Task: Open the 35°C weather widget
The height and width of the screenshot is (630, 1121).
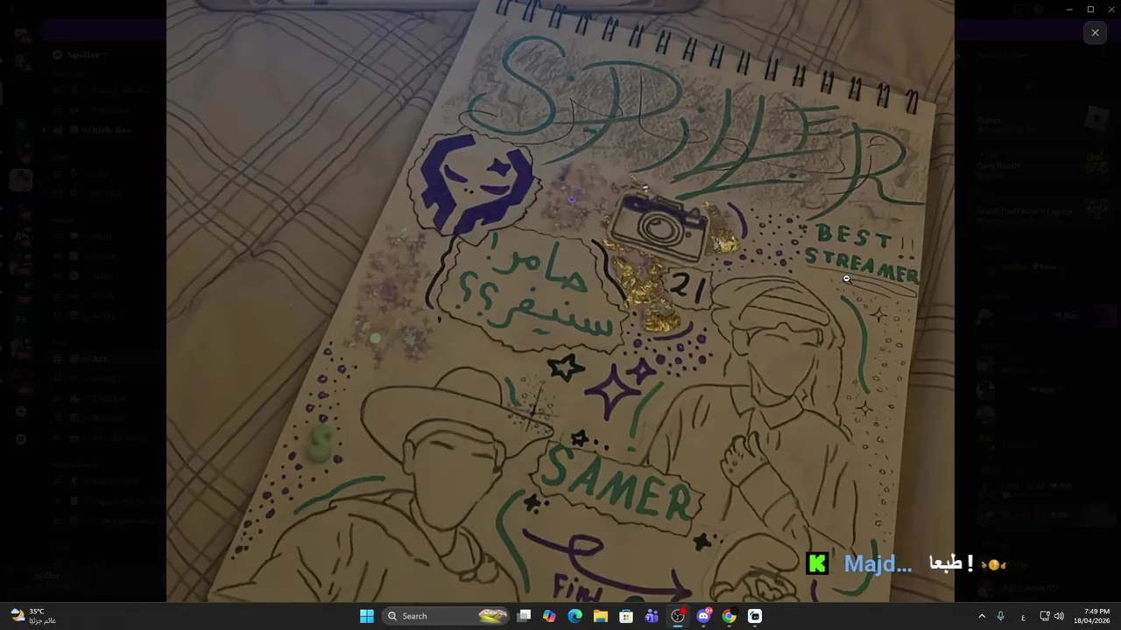Action: coord(33,616)
